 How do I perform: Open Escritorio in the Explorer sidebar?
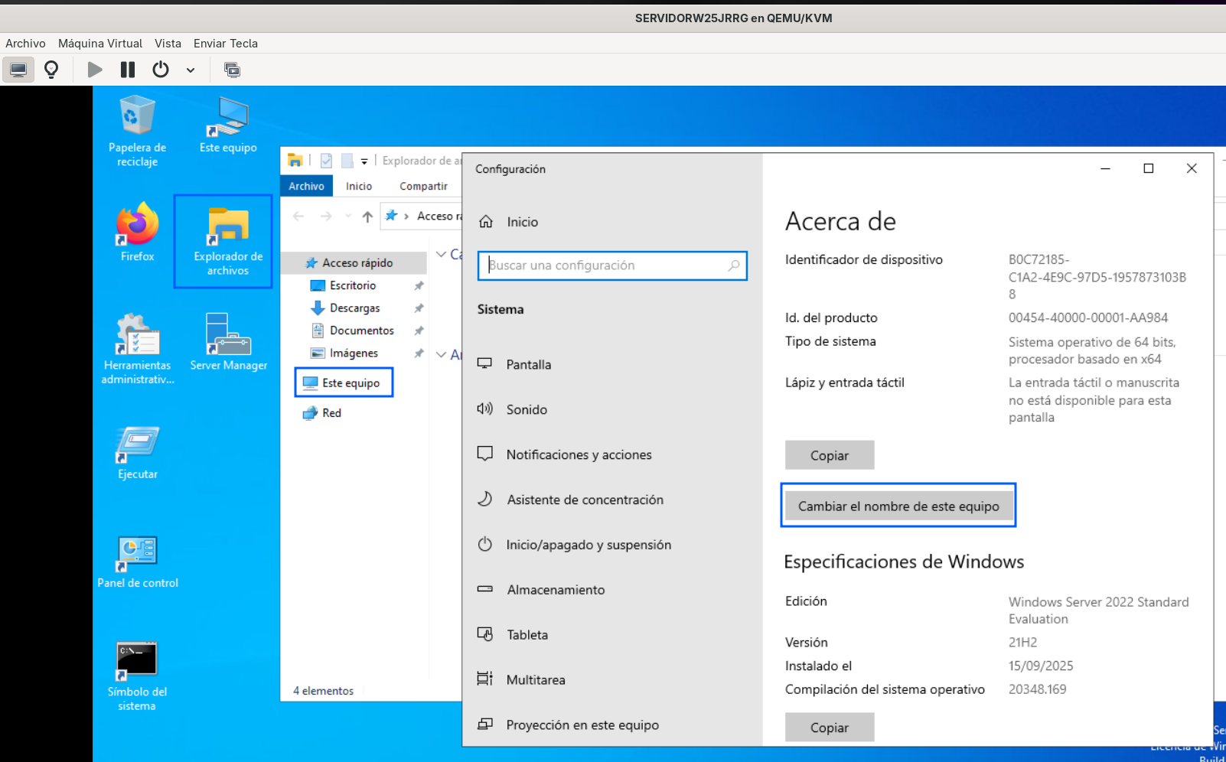(x=353, y=285)
